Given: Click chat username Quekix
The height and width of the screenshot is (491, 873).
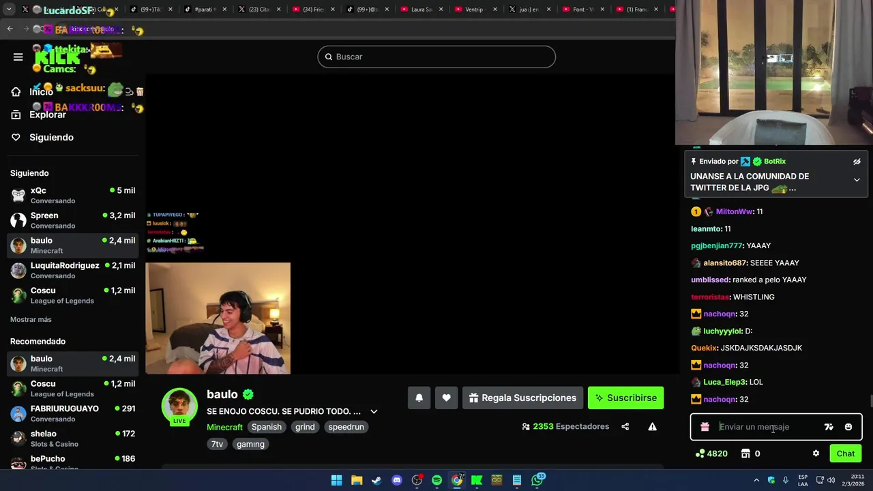Looking at the screenshot, I should [x=704, y=348].
